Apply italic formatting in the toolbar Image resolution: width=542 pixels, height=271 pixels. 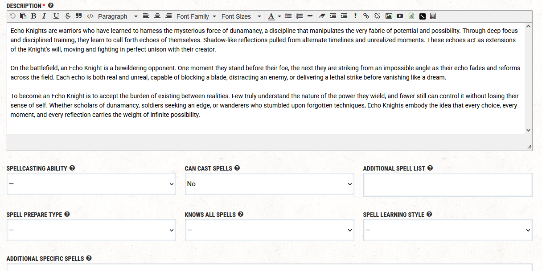click(44, 16)
